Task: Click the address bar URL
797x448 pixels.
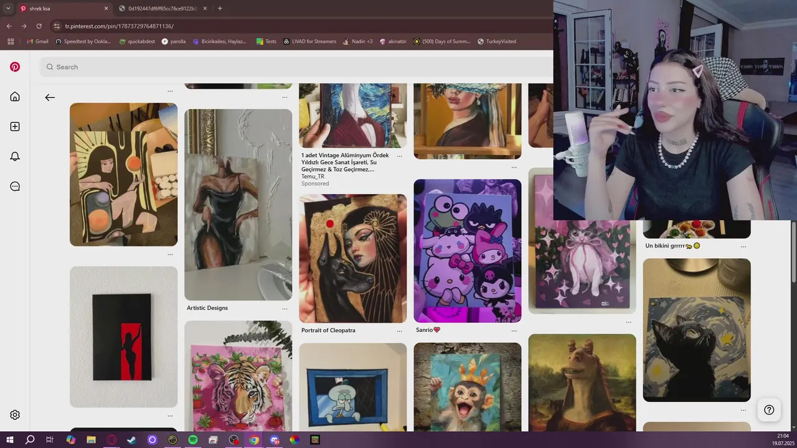Action: [x=119, y=26]
